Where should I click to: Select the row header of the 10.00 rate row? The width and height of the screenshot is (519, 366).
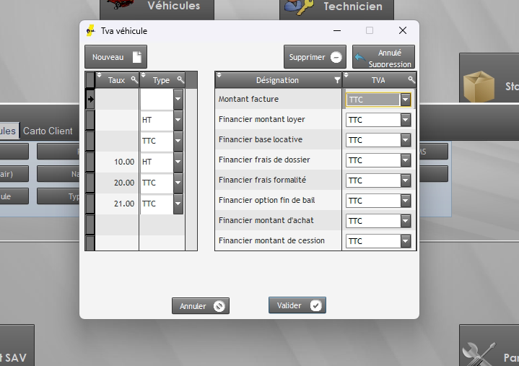pyautogui.click(x=90, y=162)
